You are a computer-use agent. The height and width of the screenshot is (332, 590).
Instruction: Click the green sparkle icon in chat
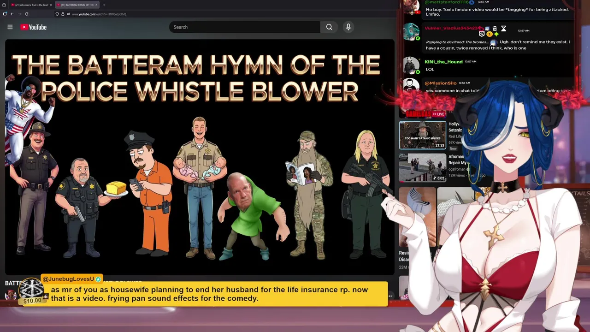(496, 34)
